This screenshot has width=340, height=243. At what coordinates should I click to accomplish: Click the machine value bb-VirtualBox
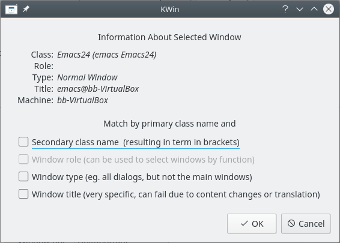[x=83, y=100]
